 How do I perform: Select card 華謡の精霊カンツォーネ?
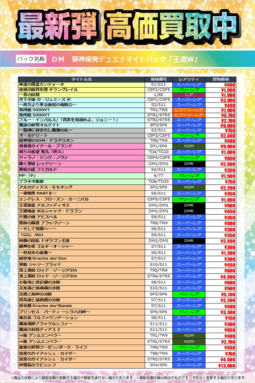point(42,84)
